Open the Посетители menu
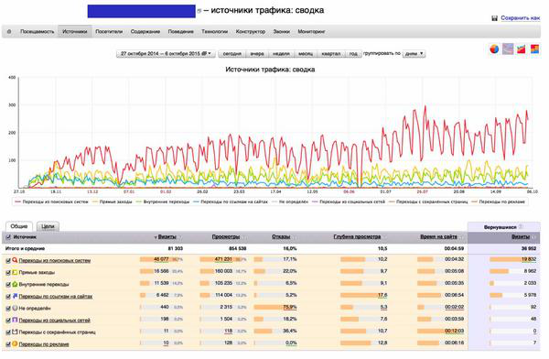This screenshot has height=359, width=549. tap(109, 31)
